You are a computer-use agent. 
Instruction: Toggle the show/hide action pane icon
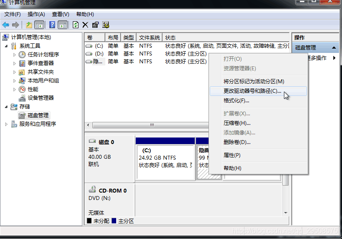pos(63,25)
